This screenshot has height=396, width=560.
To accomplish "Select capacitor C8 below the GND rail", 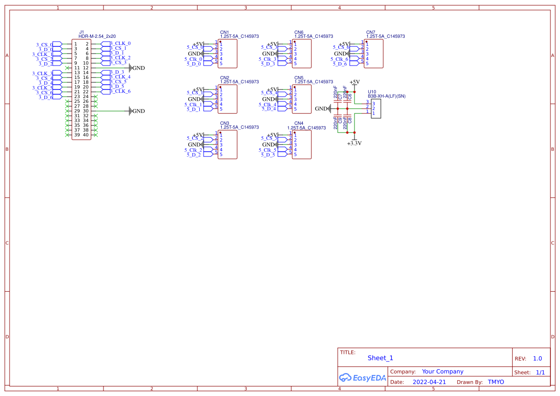I will pyautogui.click(x=347, y=116).
